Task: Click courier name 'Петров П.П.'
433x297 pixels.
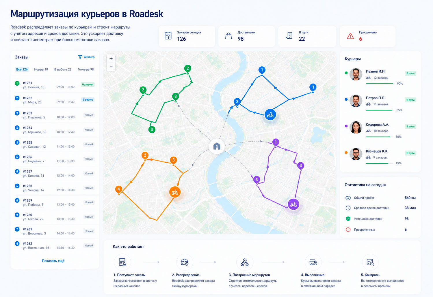Action: pyautogui.click(x=376, y=98)
